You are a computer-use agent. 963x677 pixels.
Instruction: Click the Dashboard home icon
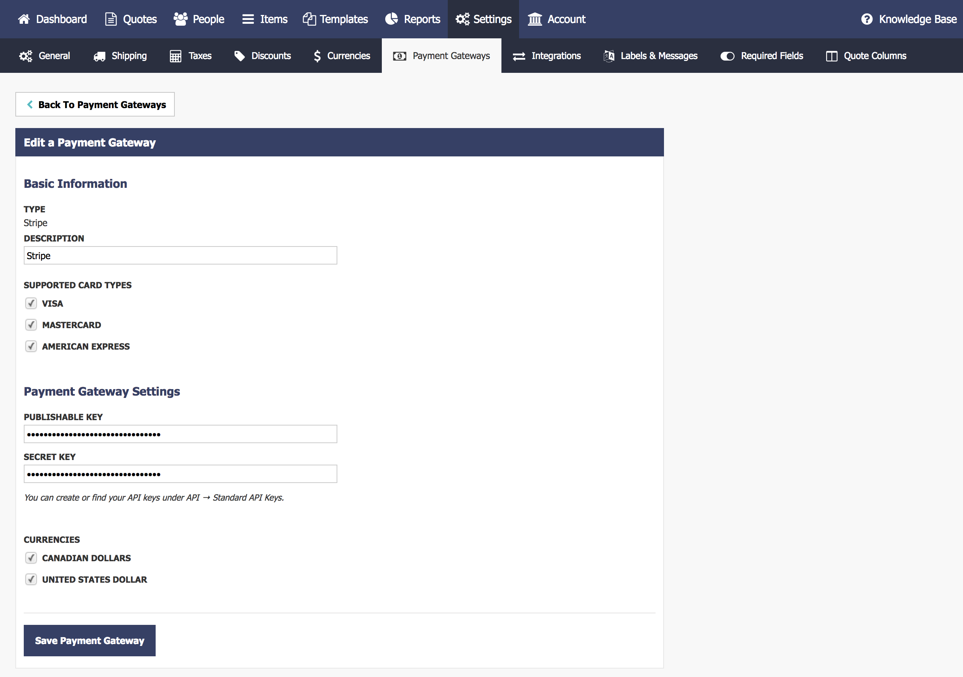[24, 19]
